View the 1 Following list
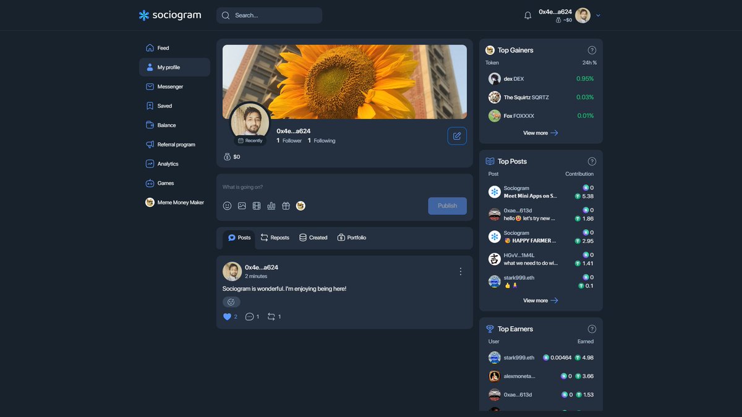742x417 pixels. 322,141
